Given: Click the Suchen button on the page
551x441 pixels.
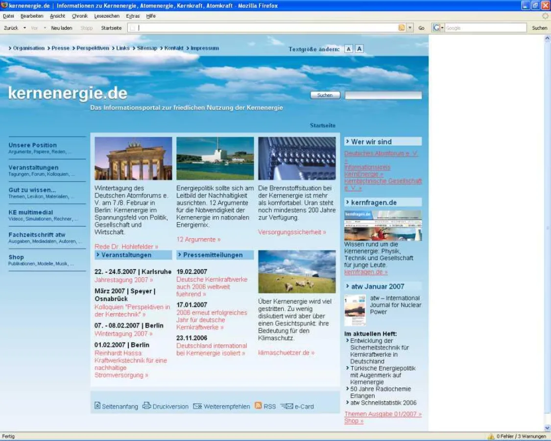Looking at the screenshot, I should [x=325, y=95].
